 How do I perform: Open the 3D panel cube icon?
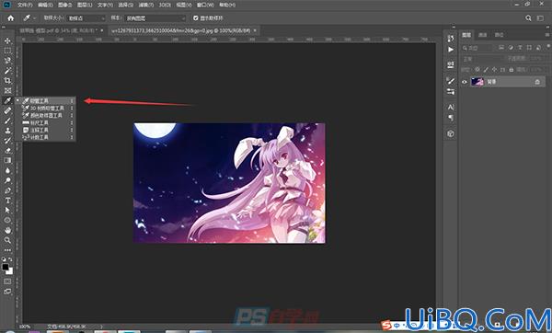[451, 133]
